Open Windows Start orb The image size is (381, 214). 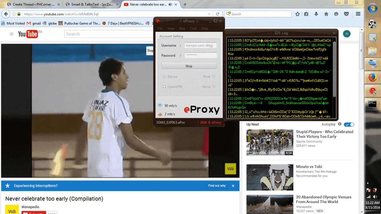click(372, 8)
